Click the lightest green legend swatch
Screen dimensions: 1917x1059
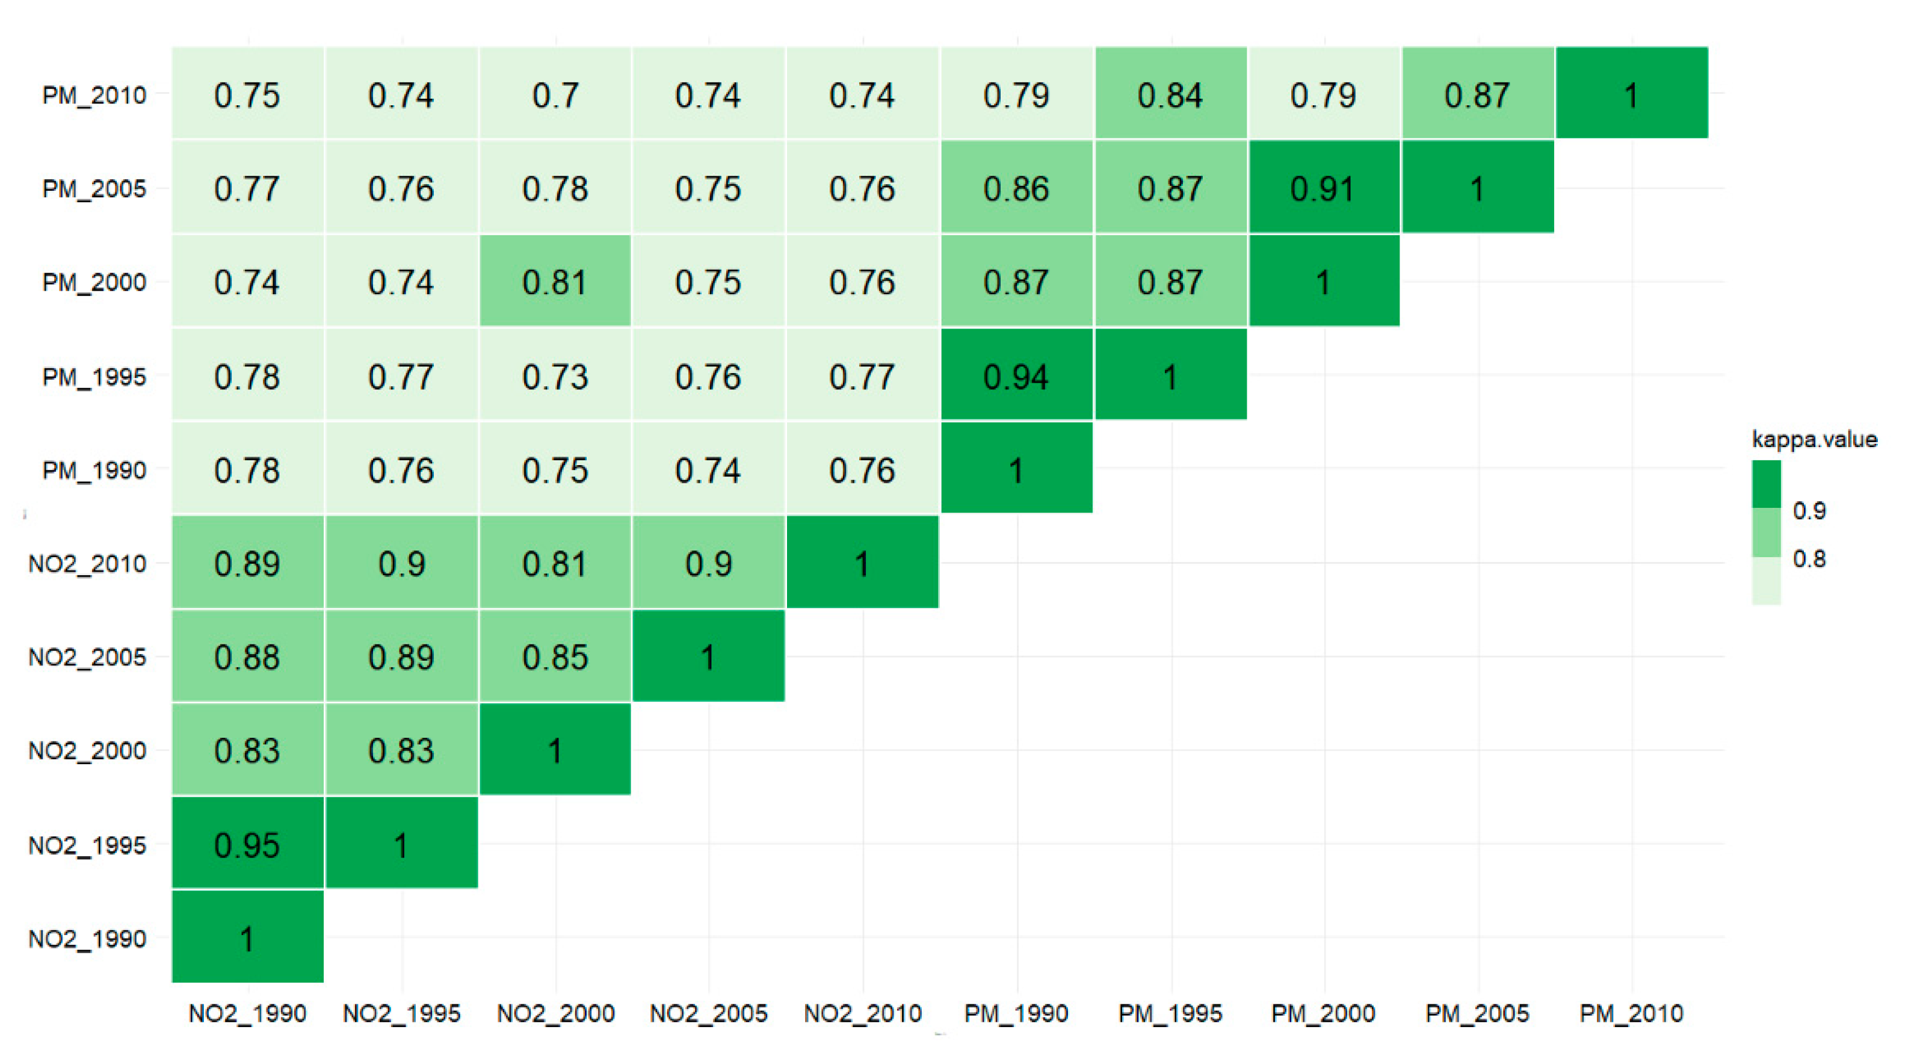point(1766,581)
